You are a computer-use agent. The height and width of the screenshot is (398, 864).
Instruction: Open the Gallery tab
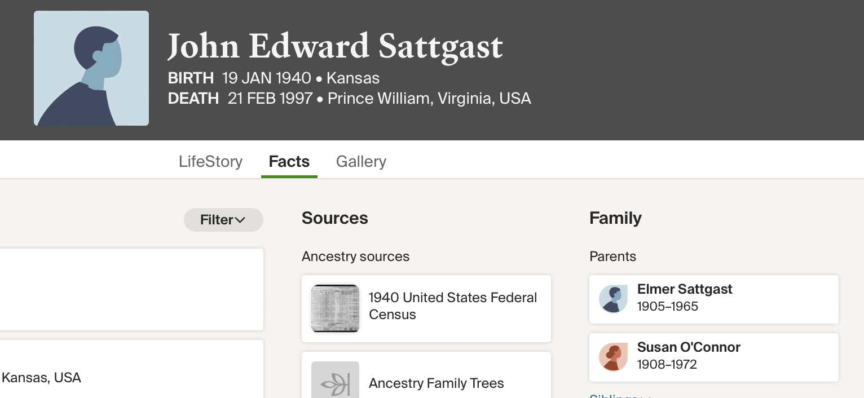click(361, 162)
